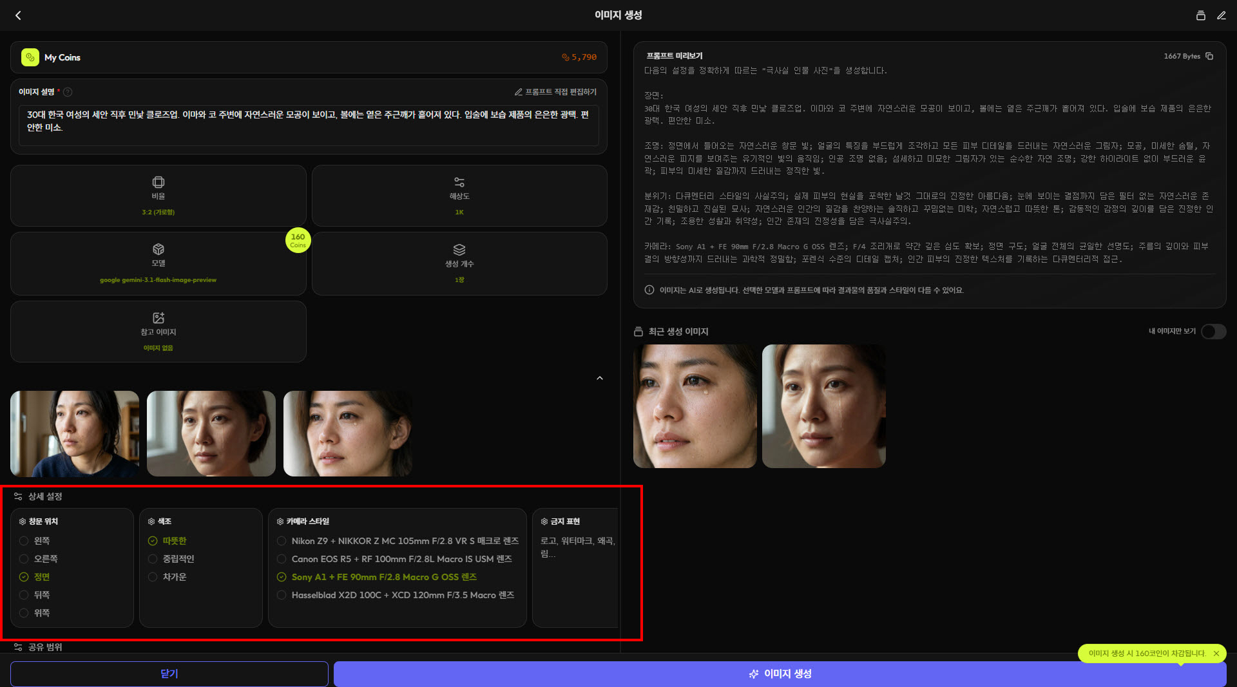The width and height of the screenshot is (1237, 687).
Task: Open the 모델 model selector
Action: 158,263
